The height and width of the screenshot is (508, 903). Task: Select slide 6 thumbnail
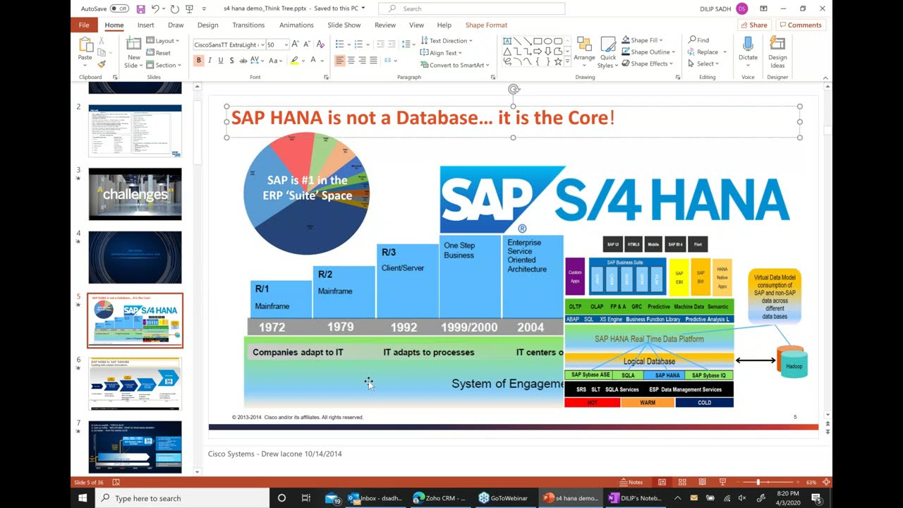tap(135, 384)
